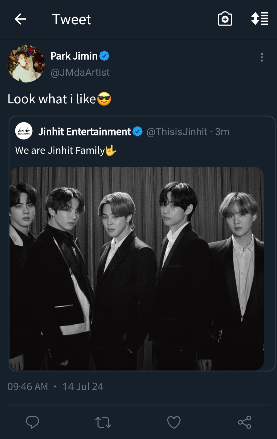Tap the share icon
Image resolution: width=277 pixels, height=439 pixels.
point(244,422)
